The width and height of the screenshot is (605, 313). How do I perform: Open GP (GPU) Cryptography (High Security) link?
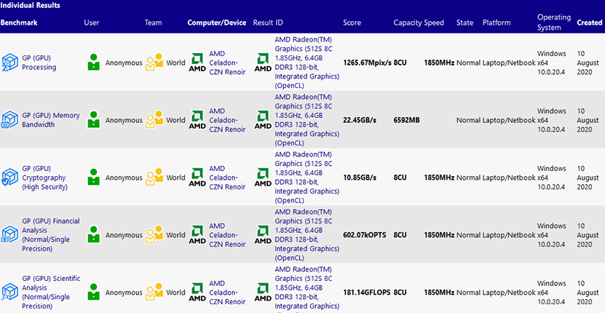[44, 178]
